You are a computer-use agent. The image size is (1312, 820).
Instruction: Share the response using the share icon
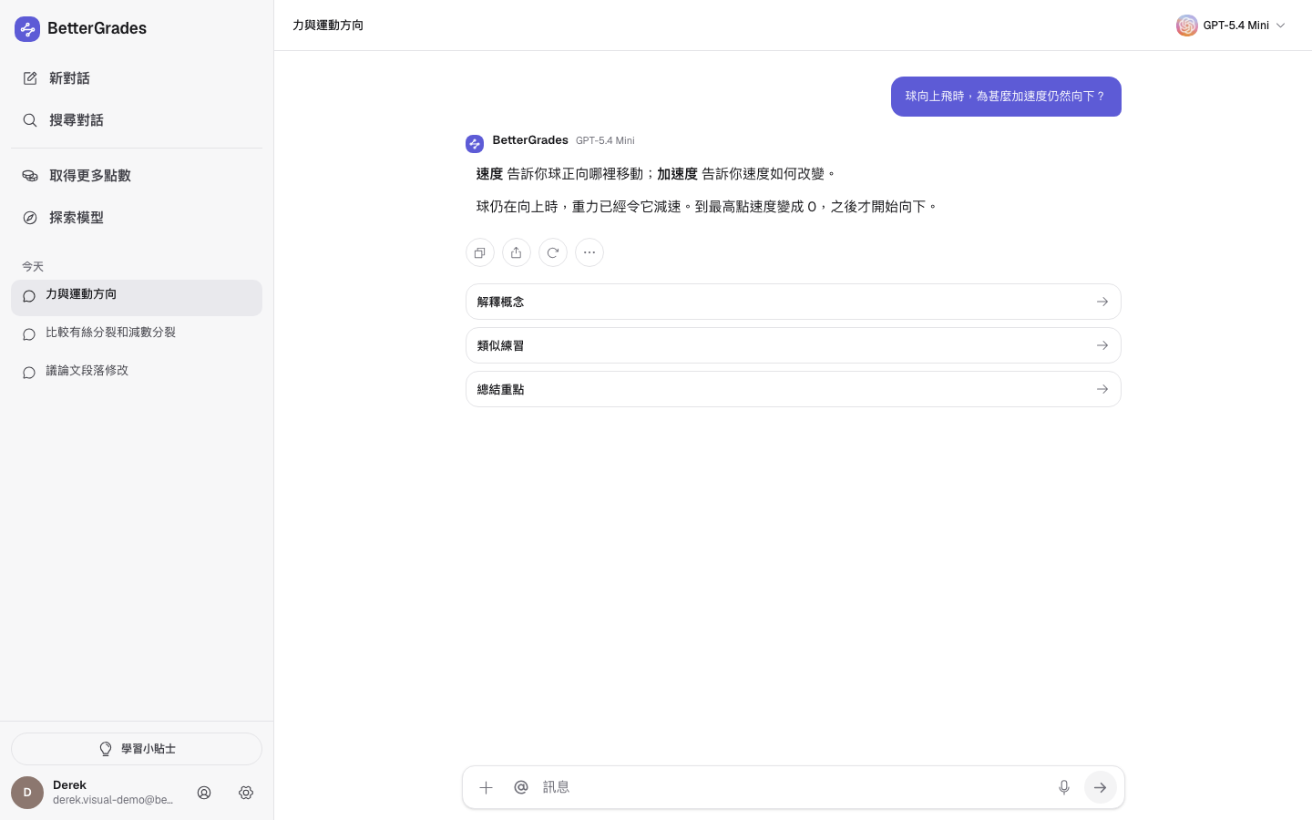[517, 252]
